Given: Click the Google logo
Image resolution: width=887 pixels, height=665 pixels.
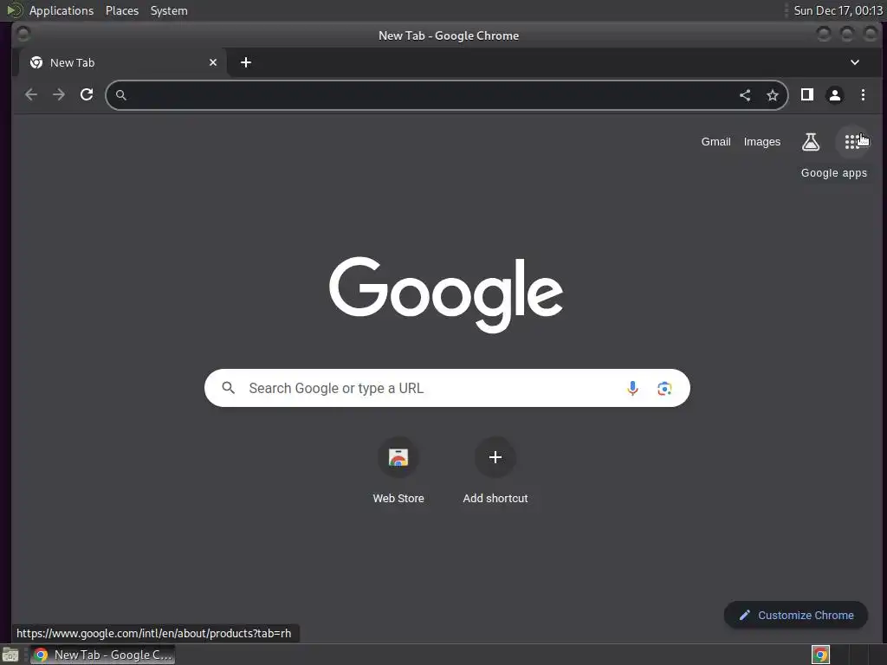Looking at the screenshot, I should pyautogui.click(x=446, y=294).
